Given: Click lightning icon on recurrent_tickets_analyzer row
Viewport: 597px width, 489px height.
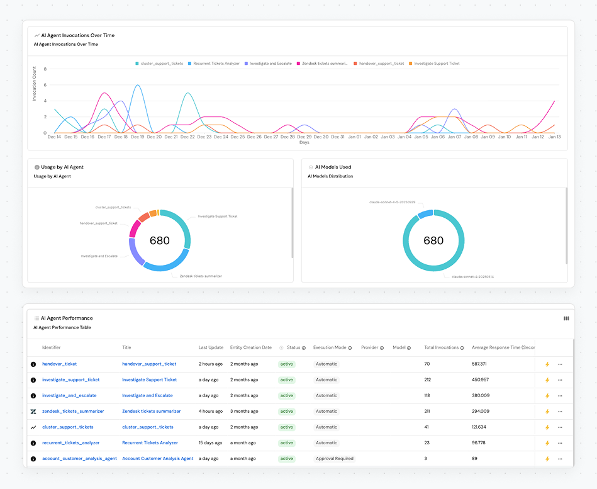Looking at the screenshot, I should tap(547, 443).
